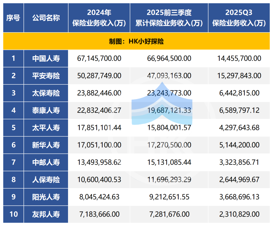Select the 平安寿险 company name cell
Viewport: 273px width, 226px height.
click(x=46, y=76)
